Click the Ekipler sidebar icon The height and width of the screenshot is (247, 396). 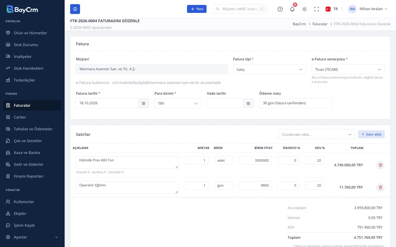point(8,214)
